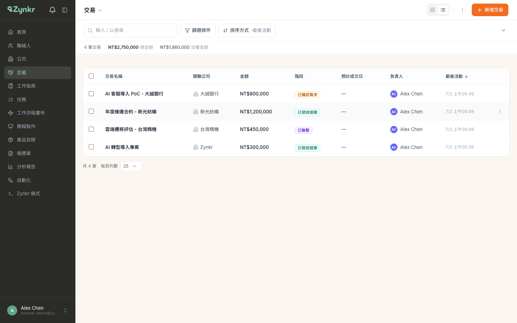Open the header more-options menu
This screenshot has height=323, width=517.
462,10
